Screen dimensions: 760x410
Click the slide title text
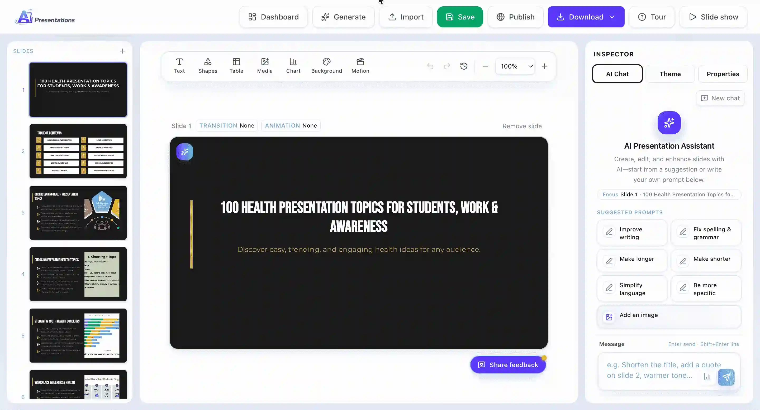(x=359, y=217)
